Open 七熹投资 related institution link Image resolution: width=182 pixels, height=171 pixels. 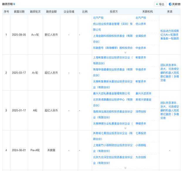point(141,133)
